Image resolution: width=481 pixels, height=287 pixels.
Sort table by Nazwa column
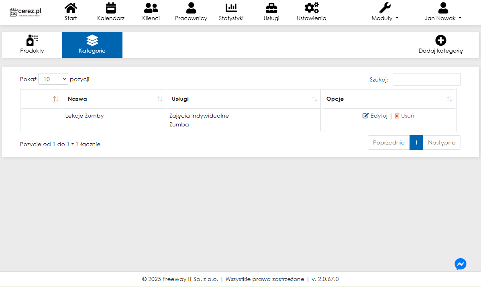[x=114, y=99]
